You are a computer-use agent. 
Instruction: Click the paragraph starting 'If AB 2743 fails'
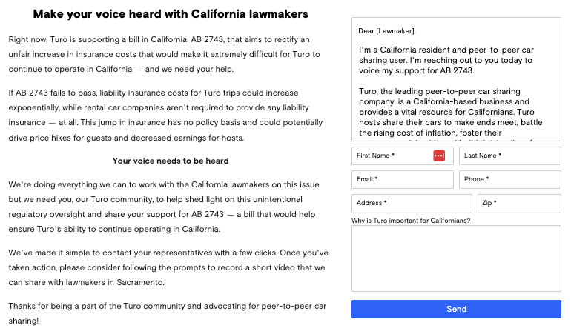tap(165, 116)
